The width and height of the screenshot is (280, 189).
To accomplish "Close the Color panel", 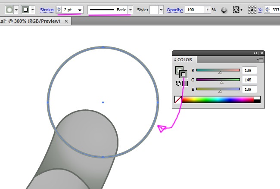I will (x=262, y=53).
